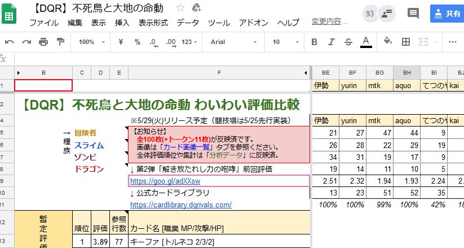Select the 3.89 rating cell

pos(100,241)
